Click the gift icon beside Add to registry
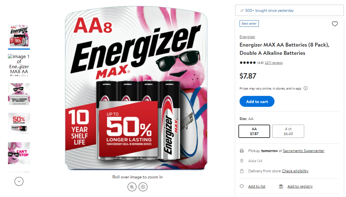The width and height of the screenshot is (346, 197). point(281,186)
